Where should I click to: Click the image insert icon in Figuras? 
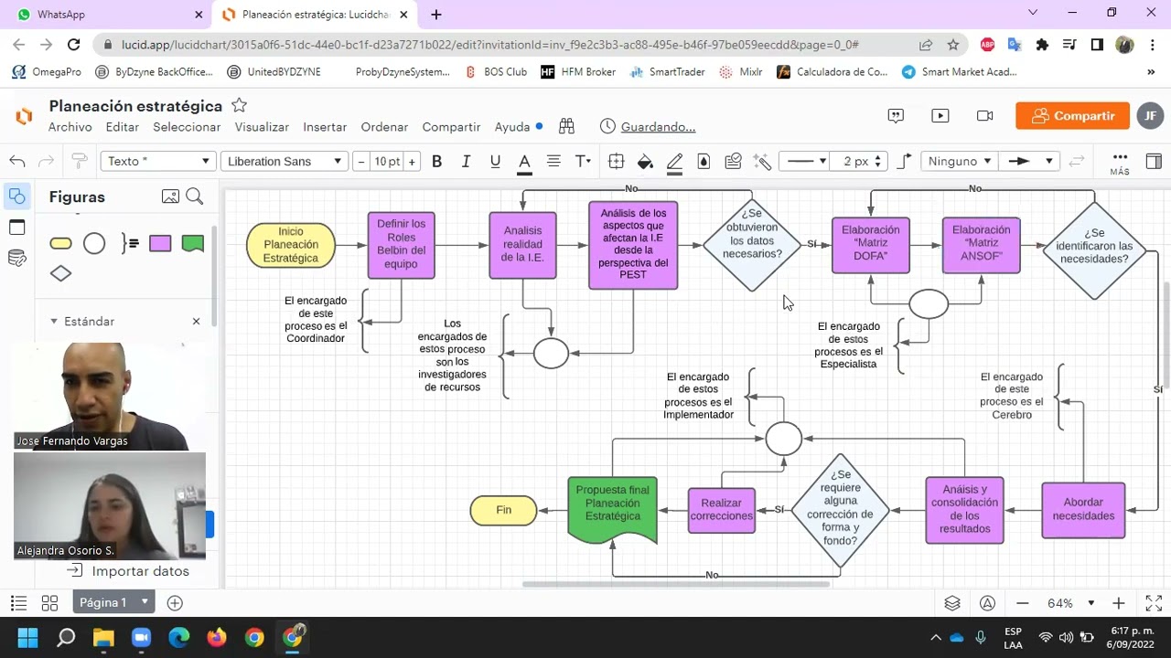pyautogui.click(x=170, y=196)
